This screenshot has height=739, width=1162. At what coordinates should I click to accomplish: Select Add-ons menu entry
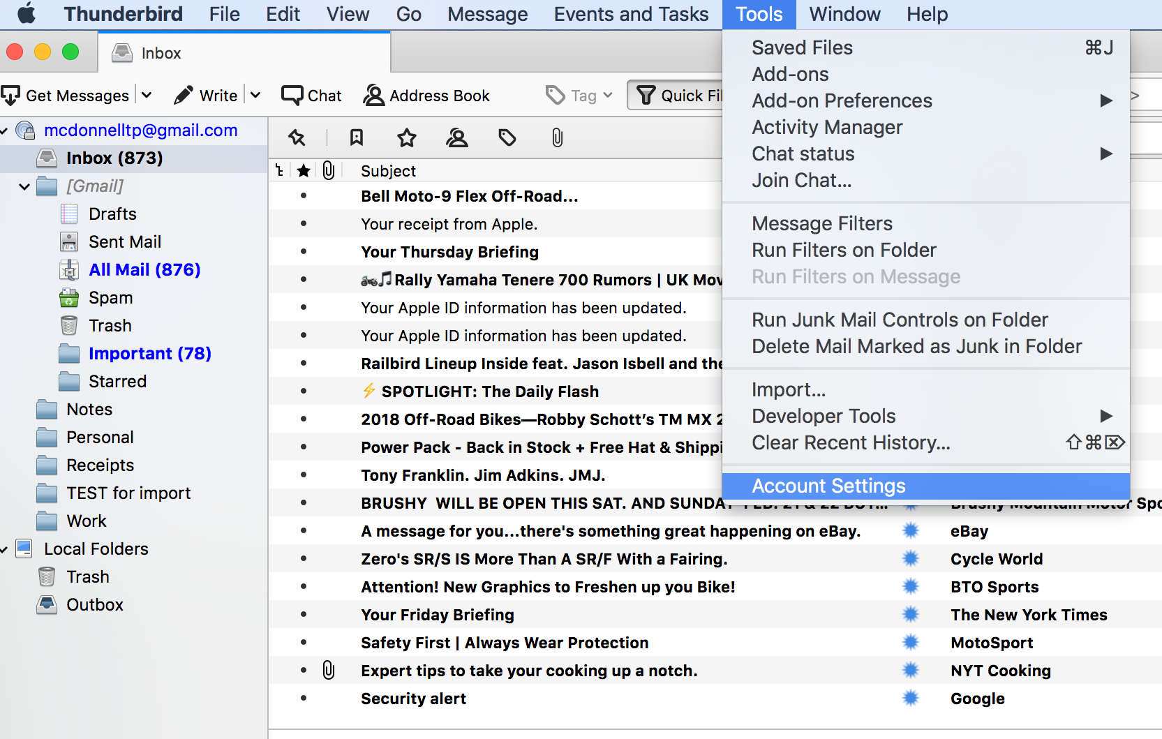click(x=926, y=74)
